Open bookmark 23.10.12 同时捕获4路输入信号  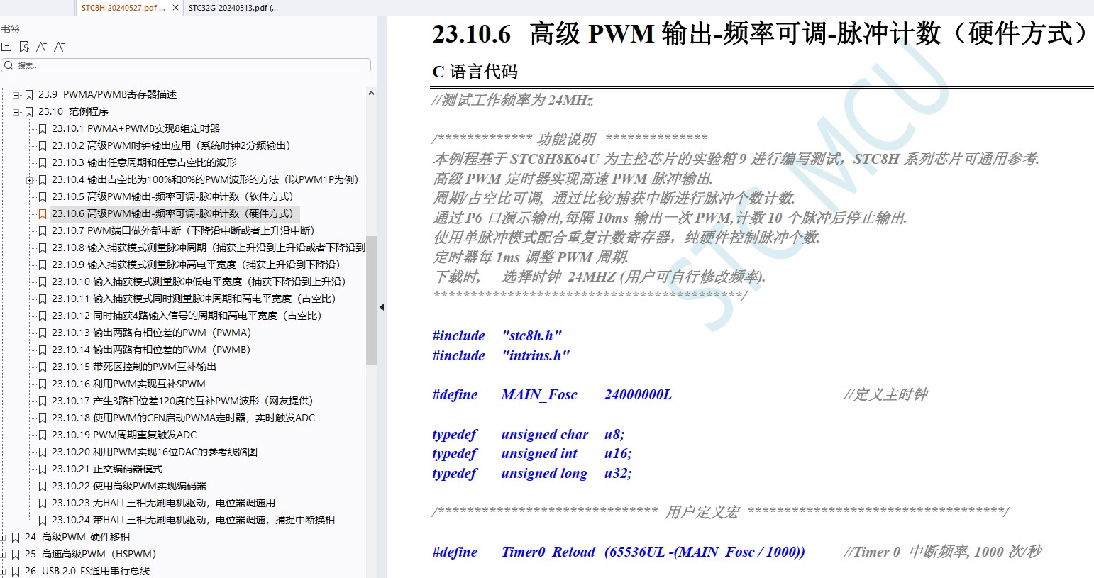(187, 316)
